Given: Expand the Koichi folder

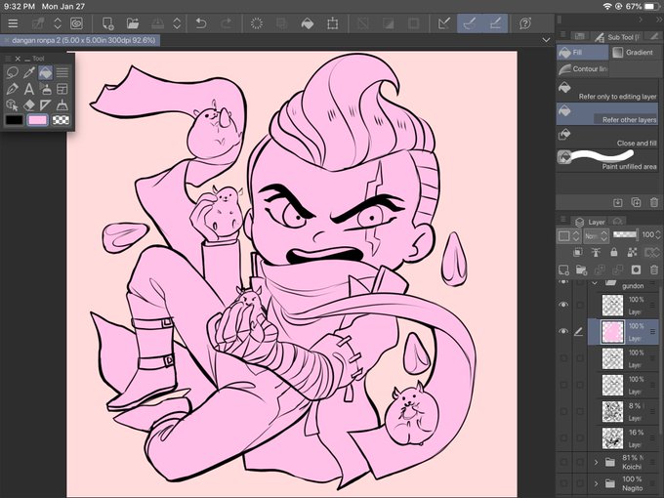Looking at the screenshot, I should (x=596, y=462).
